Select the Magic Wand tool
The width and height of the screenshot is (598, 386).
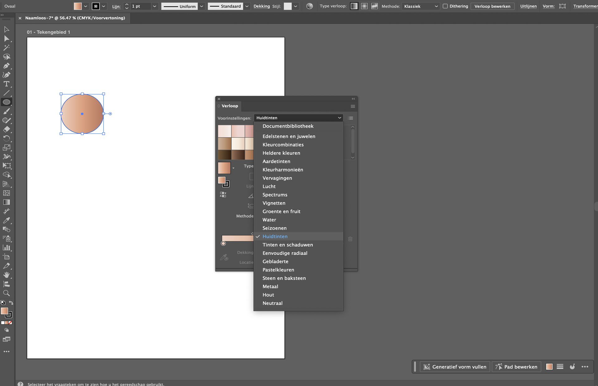point(6,48)
